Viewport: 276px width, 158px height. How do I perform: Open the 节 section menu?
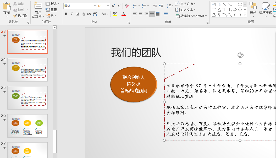coord(51,16)
